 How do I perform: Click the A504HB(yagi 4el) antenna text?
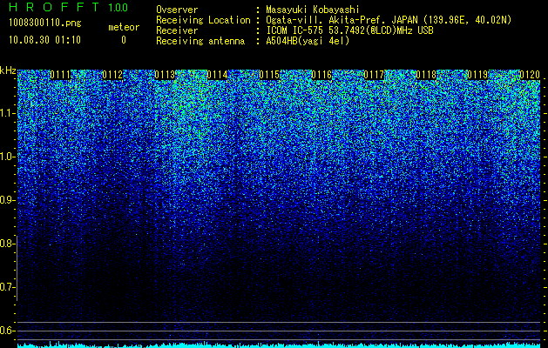click(x=308, y=41)
